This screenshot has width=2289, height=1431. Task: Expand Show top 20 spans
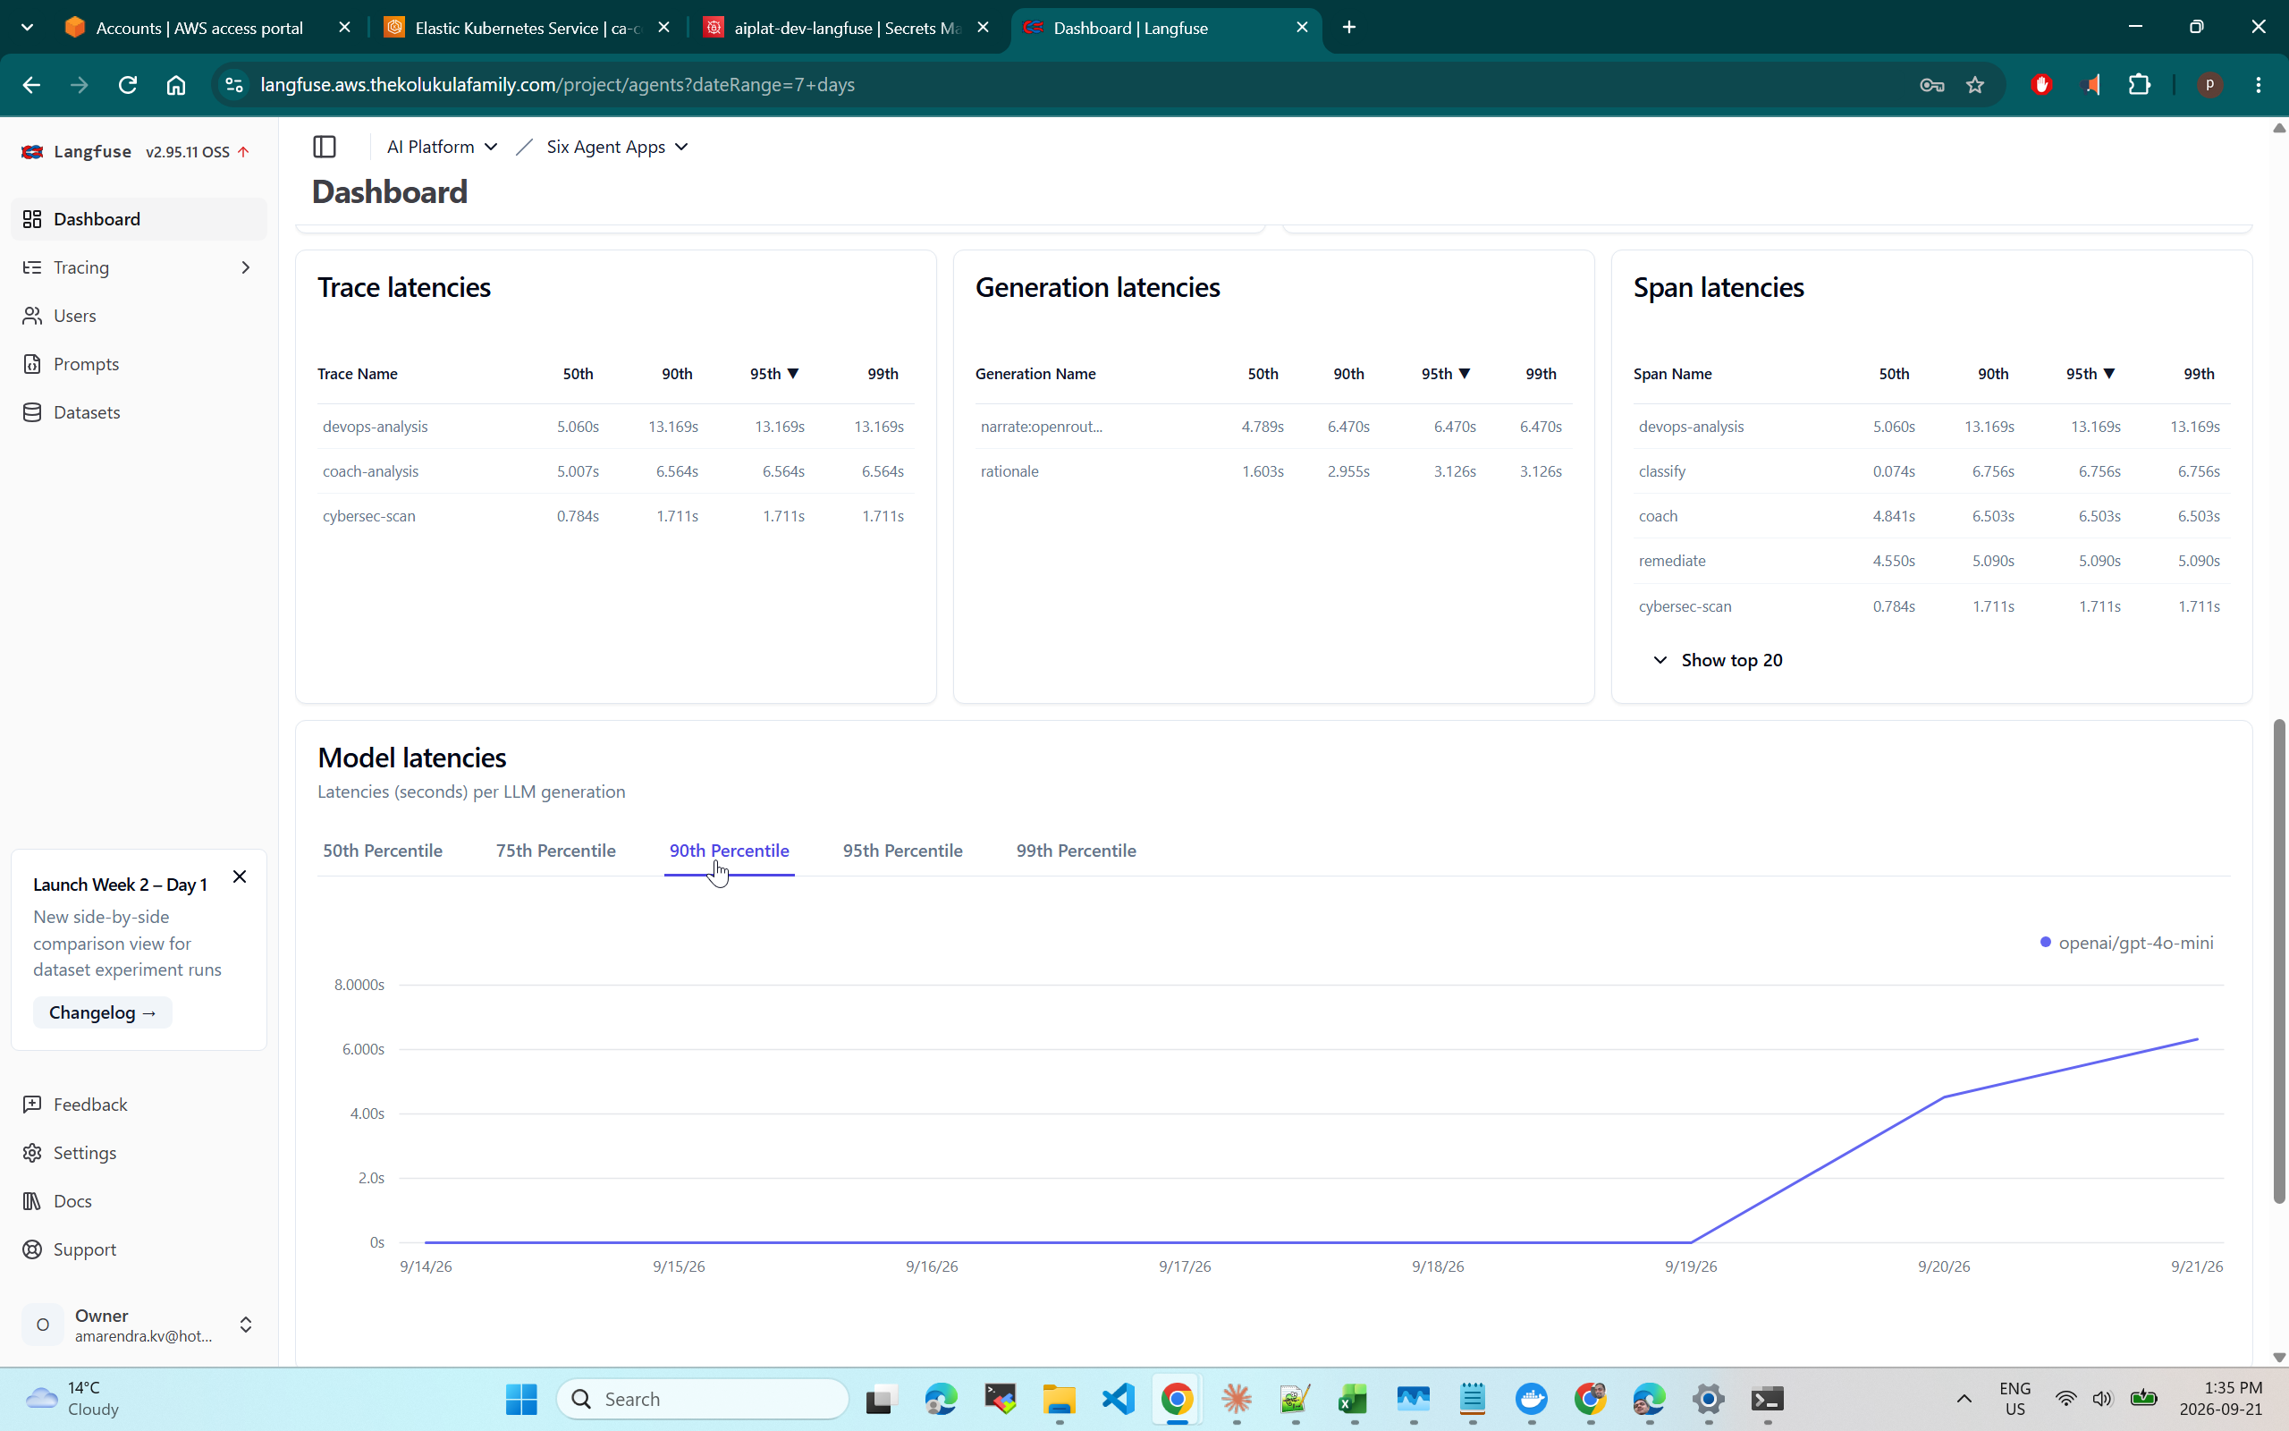click(1717, 660)
